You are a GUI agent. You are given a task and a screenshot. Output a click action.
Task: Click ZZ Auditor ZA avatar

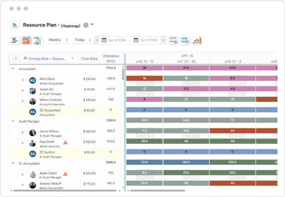click(x=33, y=154)
